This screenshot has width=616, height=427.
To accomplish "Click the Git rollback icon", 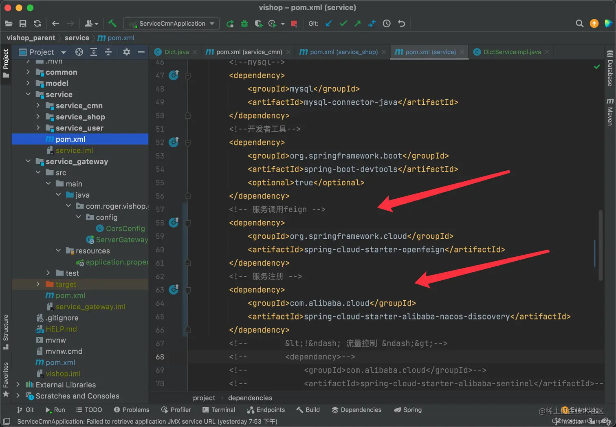I will coord(401,24).
